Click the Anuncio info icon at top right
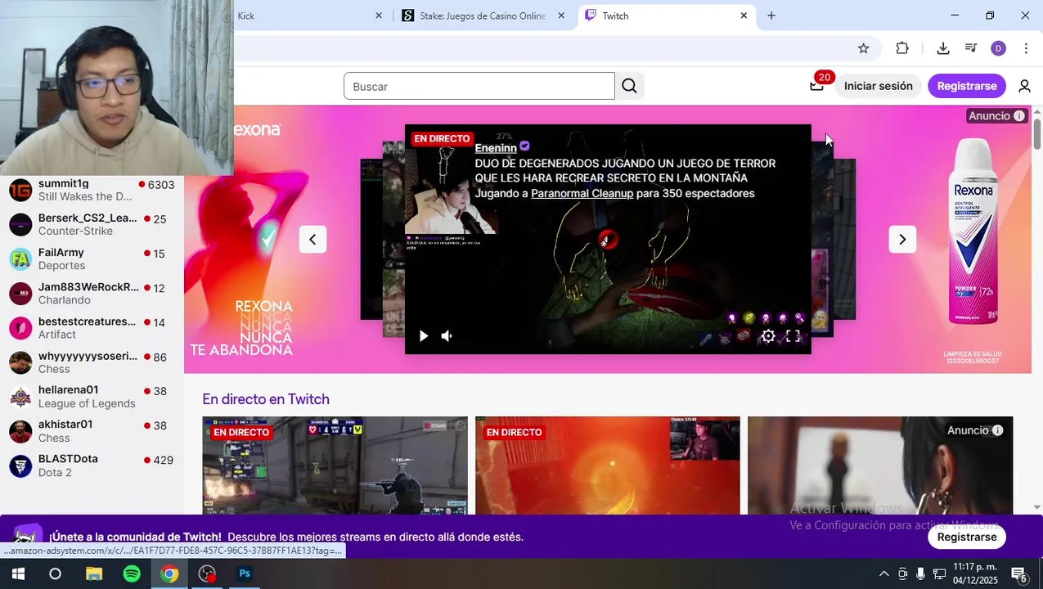Screen dimensions: 1043x589 tap(1019, 116)
